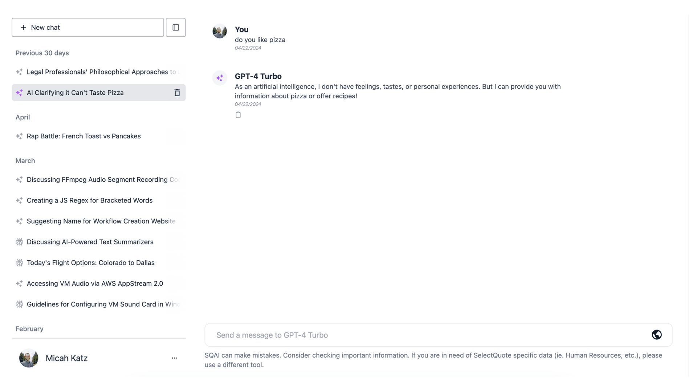Viewport: 697px width, 392px height.
Task: Click icon beside Today's Flight Options chat
Action: tap(19, 263)
